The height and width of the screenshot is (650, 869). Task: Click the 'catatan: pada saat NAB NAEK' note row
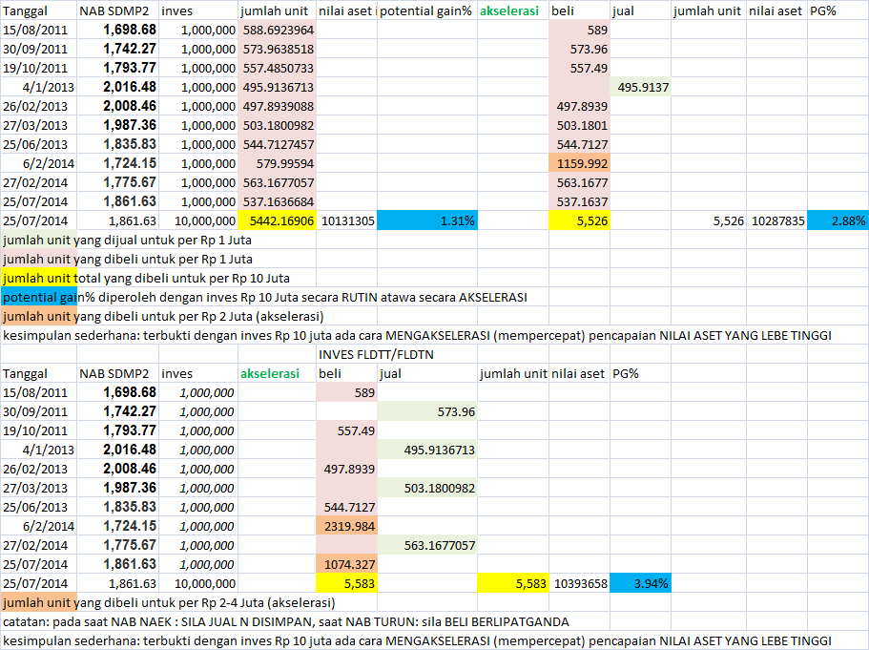click(286, 621)
